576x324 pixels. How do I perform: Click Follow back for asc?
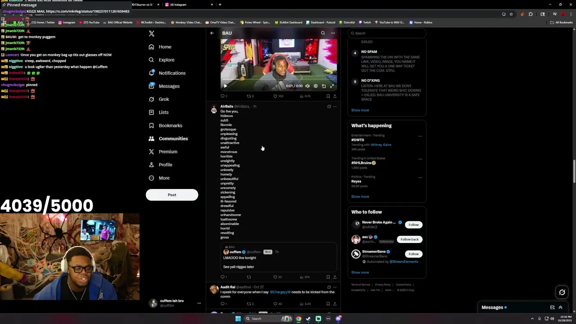pos(409,239)
